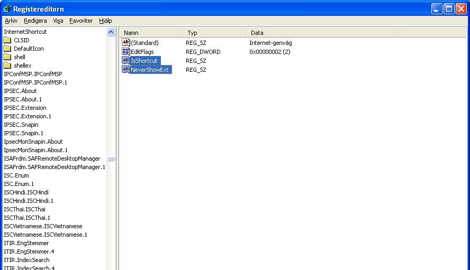470x270 pixels.
Task: Click the 0x00000002 (2) data value
Action: (270, 52)
